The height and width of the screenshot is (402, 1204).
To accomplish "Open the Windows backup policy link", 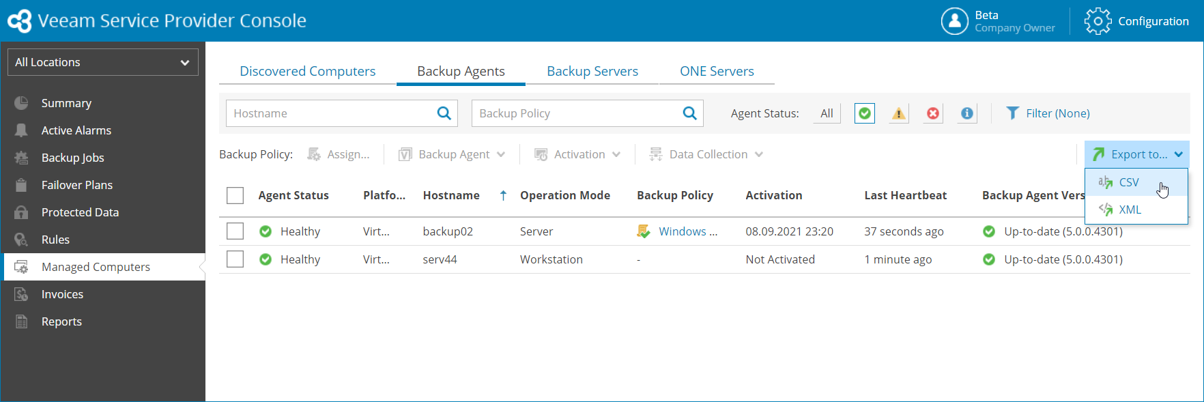I will (687, 231).
